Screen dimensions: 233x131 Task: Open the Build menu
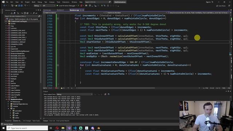33,2
